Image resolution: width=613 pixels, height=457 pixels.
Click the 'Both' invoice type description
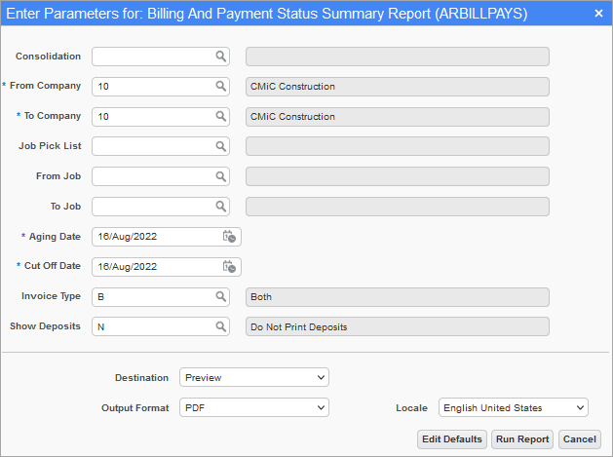(398, 297)
